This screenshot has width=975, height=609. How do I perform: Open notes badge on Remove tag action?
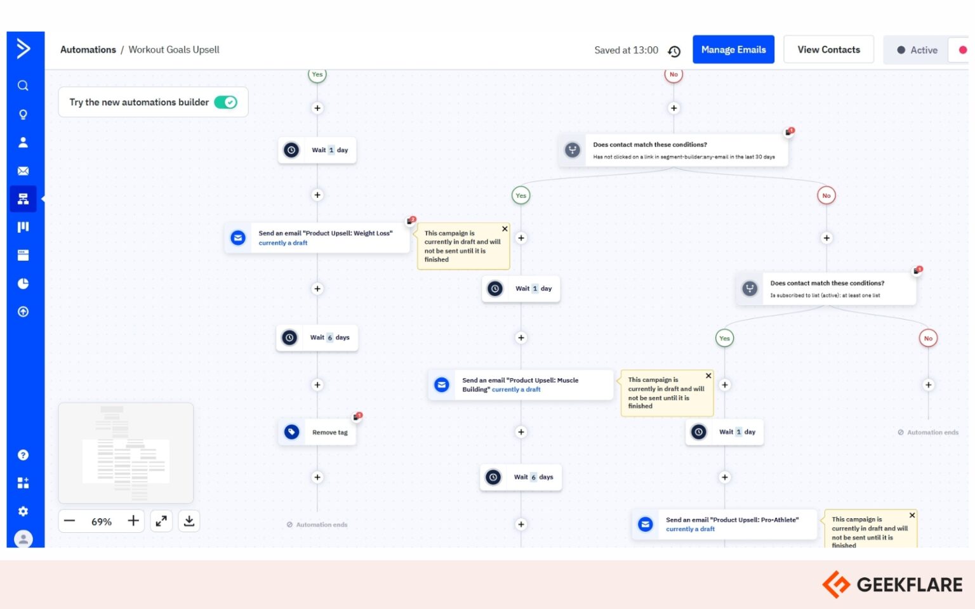pos(357,416)
